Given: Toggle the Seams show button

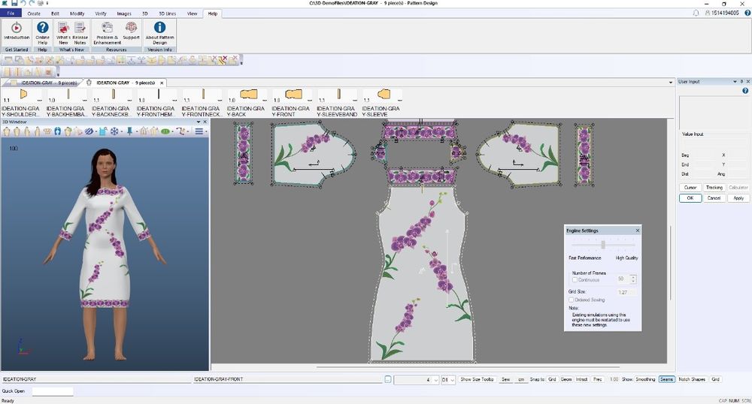Looking at the screenshot, I should [666, 379].
